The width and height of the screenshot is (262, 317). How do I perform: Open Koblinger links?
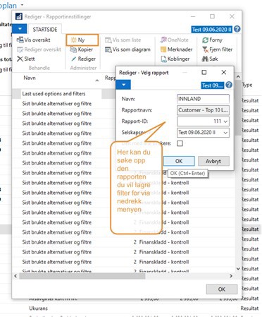point(175,59)
